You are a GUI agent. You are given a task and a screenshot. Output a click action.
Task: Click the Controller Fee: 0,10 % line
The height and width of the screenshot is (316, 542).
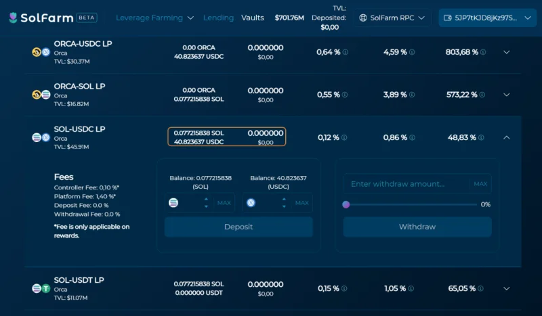pyautogui.click(x=87, y=187)
